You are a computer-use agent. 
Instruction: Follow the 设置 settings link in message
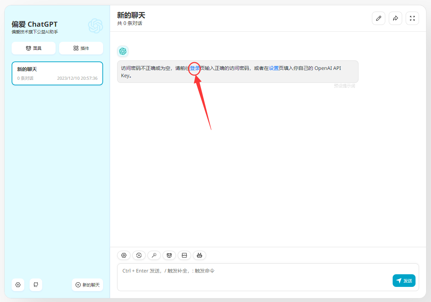tap(274, 68)
